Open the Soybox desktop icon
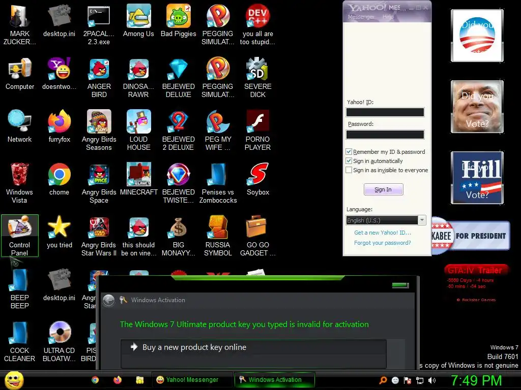 tap(258, 179)
